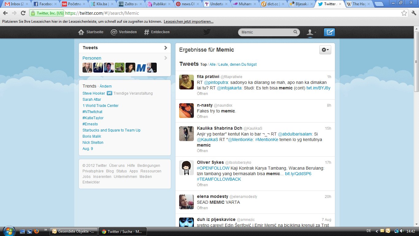Screen dimensions: 419x236
Task: Expand the Tweets section chevron
Action: tap(166, 48)
